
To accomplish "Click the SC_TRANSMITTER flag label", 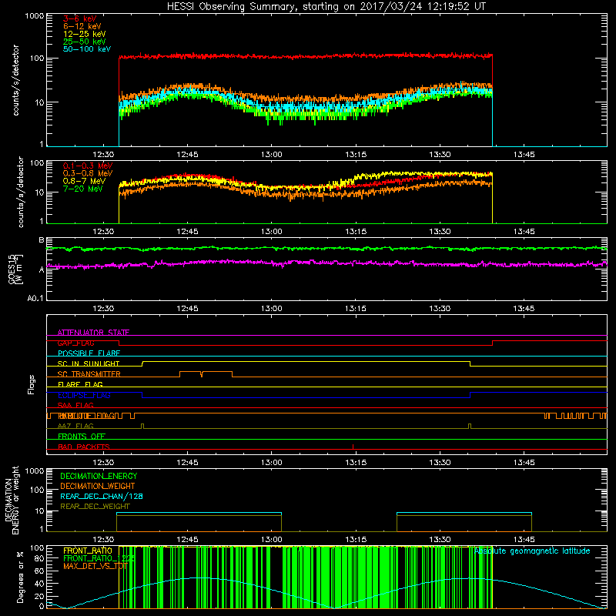I will pos(89,374).
